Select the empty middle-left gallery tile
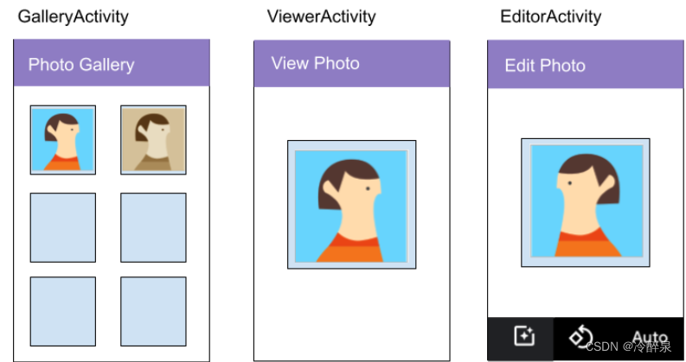This screenshot has width=686, height=362. coord(62,228)
